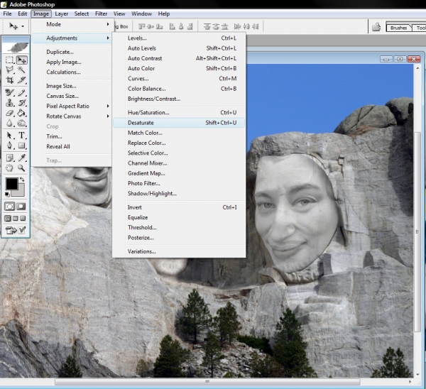Click the switch foreground/background colors arrow
426x389 pixels.
pos(22,180)
